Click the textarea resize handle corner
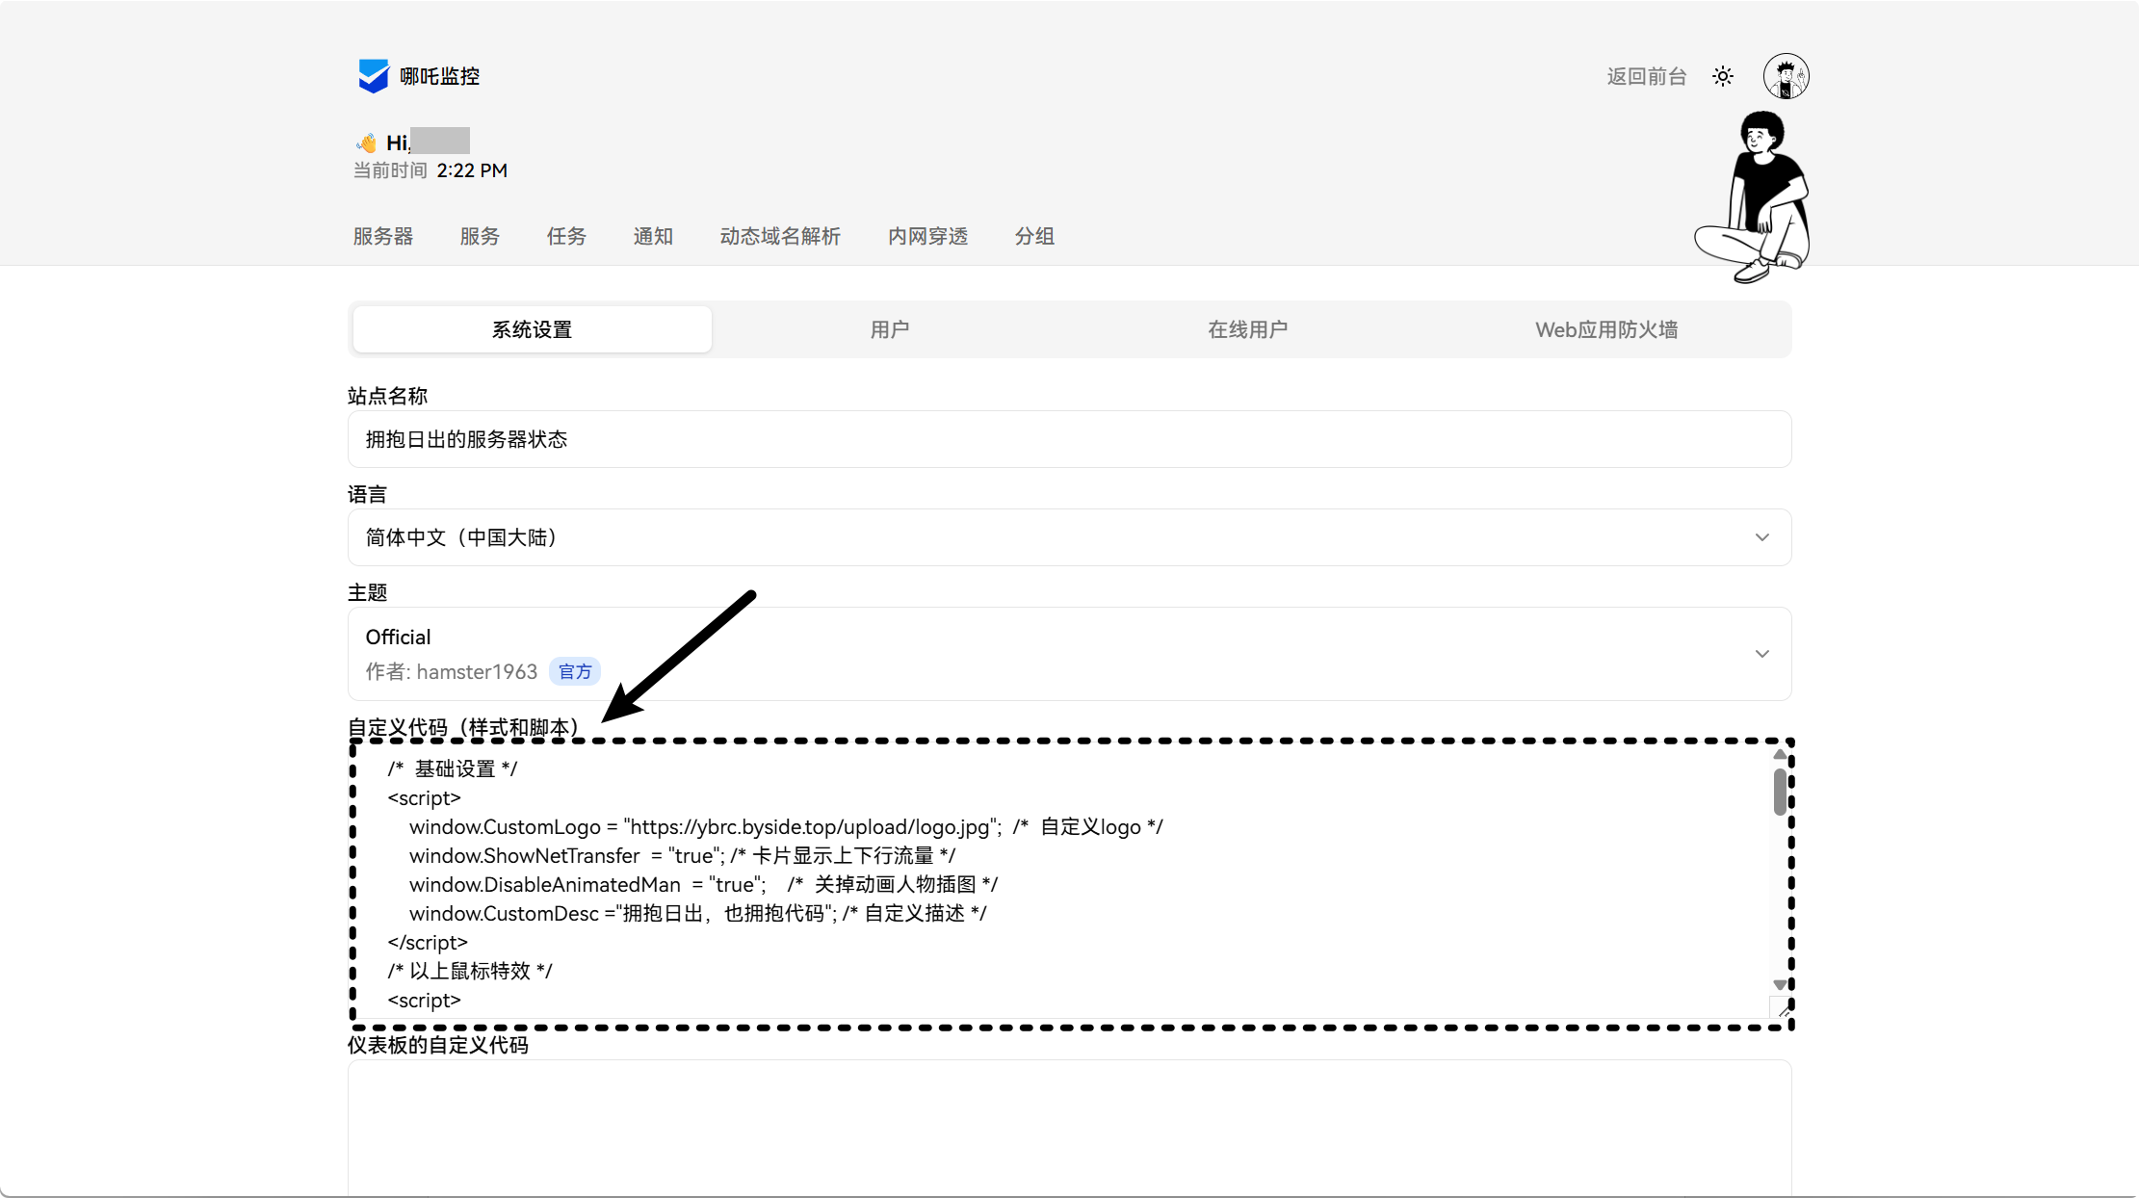2139x1198 pixels. (1782, 1010)
